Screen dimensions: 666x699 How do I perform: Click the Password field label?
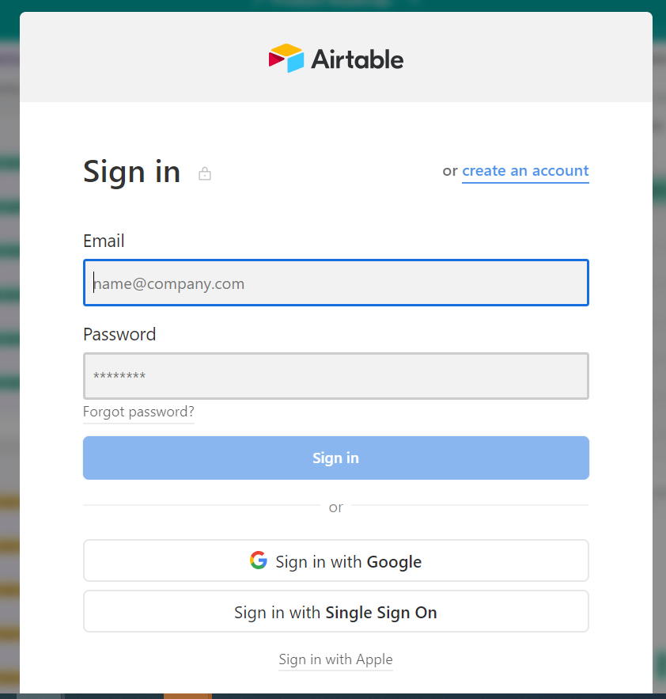pos(119,334)
